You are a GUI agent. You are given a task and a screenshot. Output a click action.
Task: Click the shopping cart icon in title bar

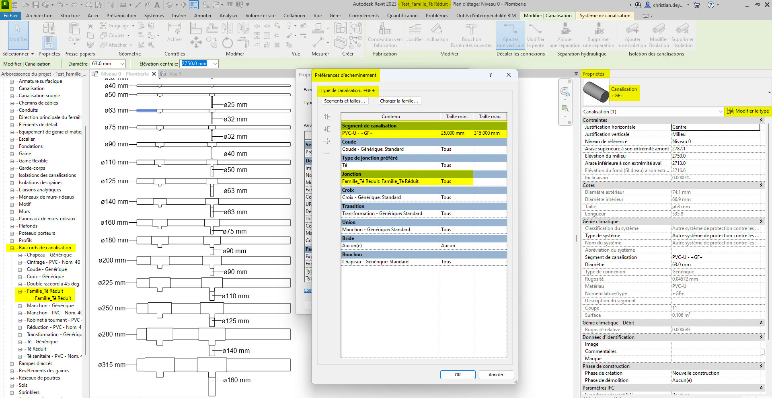pyautogui.click(x=697, y=5)
